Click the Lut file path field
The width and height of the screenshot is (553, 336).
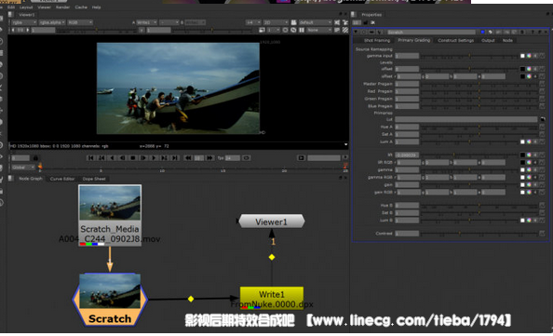tap(466, 119)
